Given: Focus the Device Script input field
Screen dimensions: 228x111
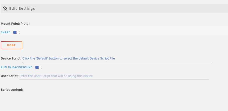Looking at the screenshot, I should tap(117, 58).
